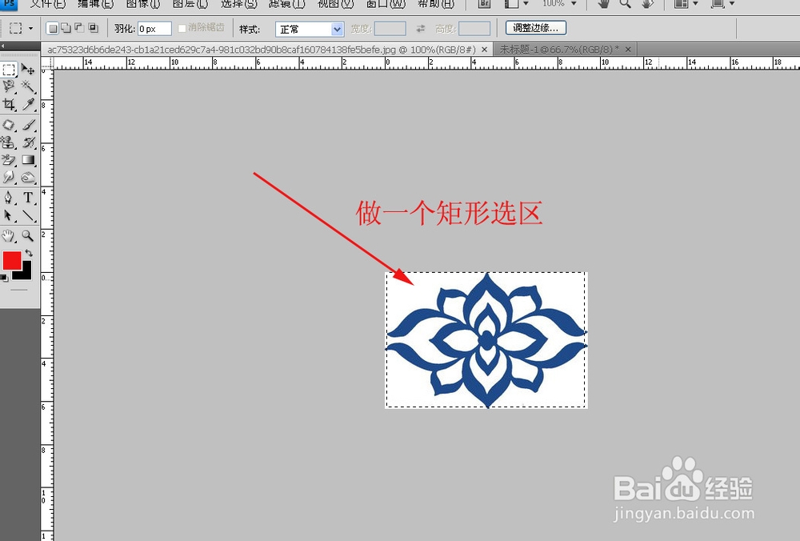The width and height of the screenshot is (800, 541).
Task: Reset default foreground and background colors
Action: (4, 278)
